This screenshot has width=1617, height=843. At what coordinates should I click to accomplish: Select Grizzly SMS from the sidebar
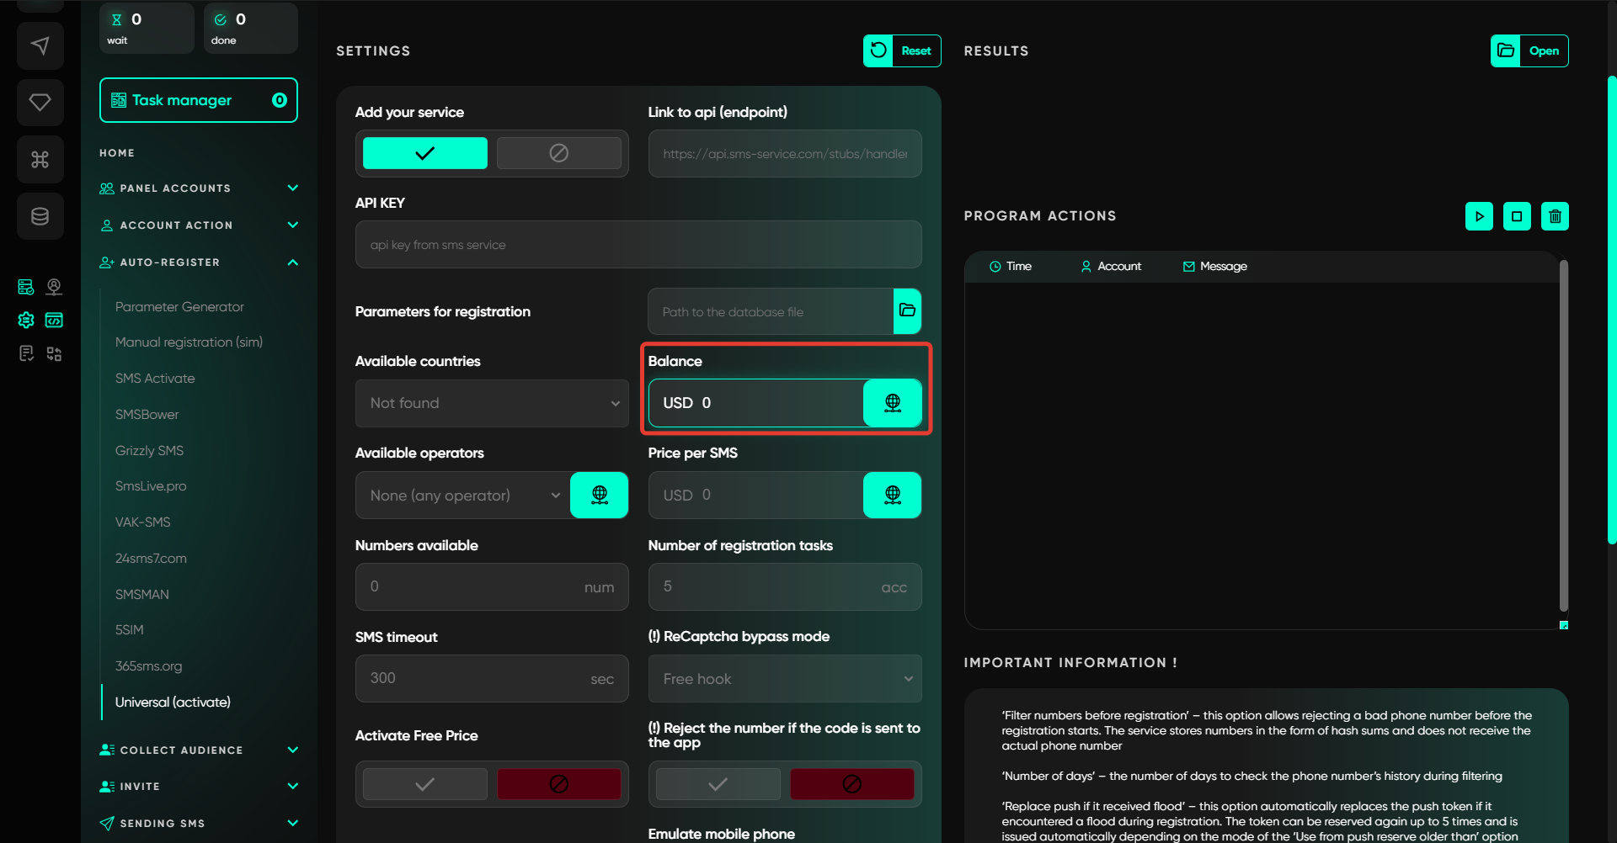click(149, 451)
